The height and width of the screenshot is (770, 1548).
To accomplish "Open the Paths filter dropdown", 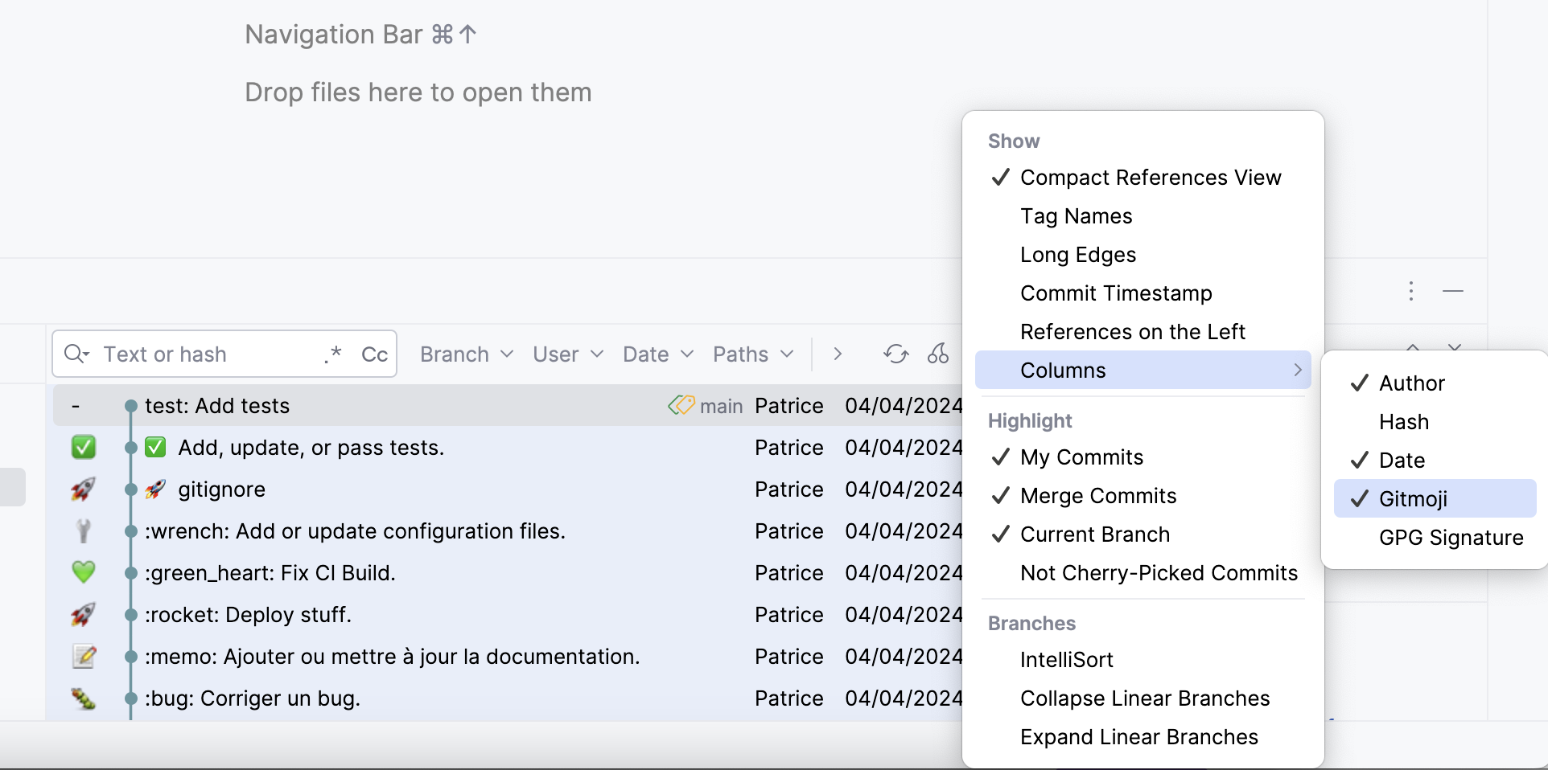I will [x=753, y=354].
